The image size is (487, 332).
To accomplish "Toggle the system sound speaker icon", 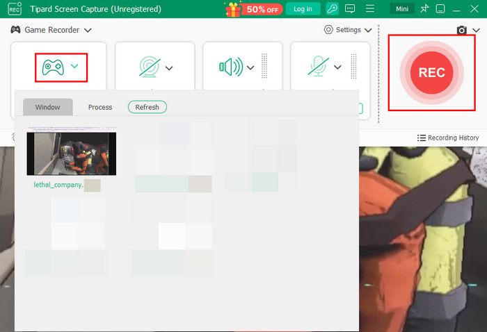I will [x=231, y=67].
